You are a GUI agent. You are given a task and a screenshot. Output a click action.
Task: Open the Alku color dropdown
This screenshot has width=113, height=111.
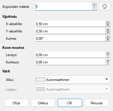[73, 79]
